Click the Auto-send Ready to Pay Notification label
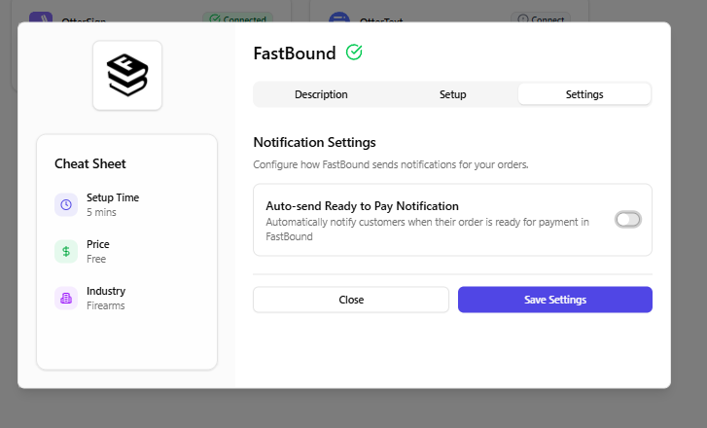The width and height of the screenshot is (707, 428). 362,206
